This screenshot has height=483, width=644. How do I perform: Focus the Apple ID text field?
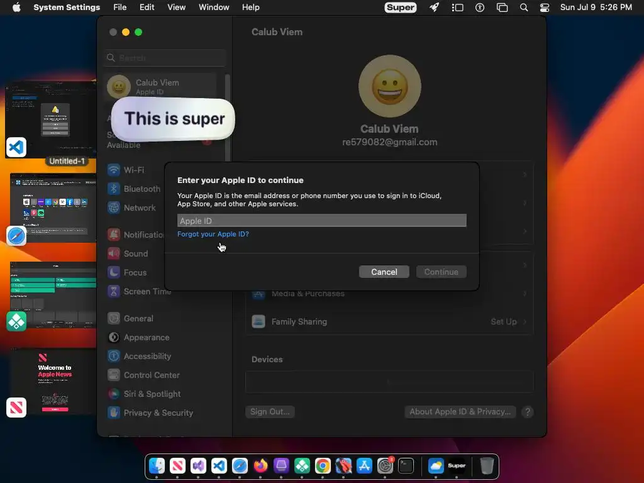point(321,221)
